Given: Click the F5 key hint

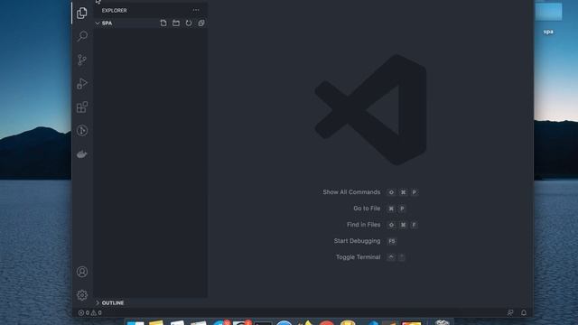Looking at the screenshot, I should pyautogui.click(x=391, y=241).
